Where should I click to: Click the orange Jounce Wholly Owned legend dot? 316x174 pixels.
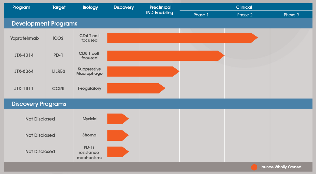[254, 167]
